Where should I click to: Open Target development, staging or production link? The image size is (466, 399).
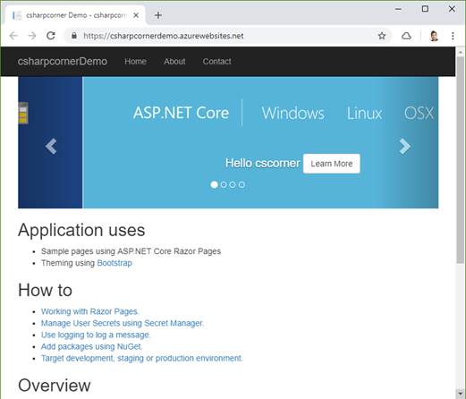pyautogui.click(x=142, y=358)
